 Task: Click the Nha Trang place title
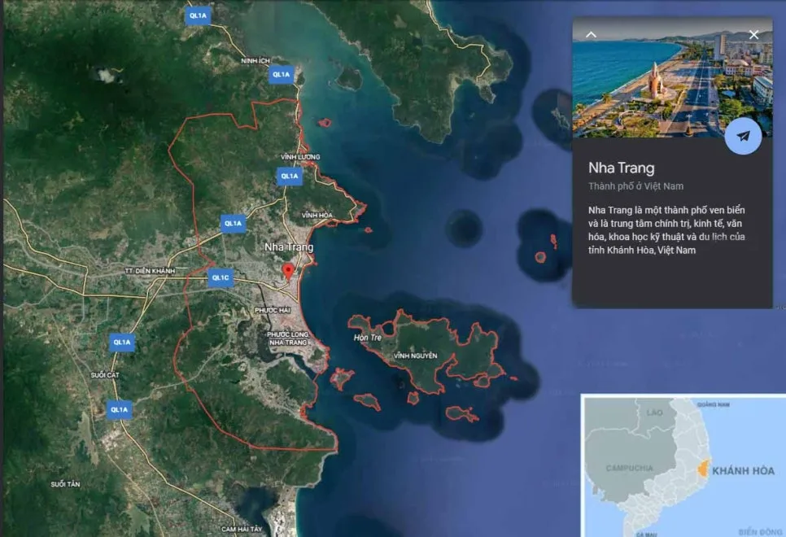(622, 168)
